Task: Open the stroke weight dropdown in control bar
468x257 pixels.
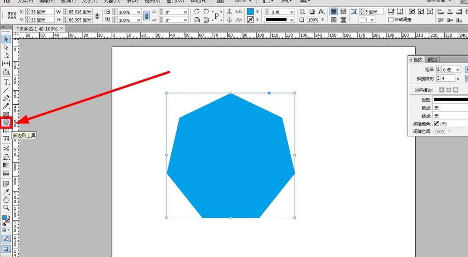Action: 292,12
